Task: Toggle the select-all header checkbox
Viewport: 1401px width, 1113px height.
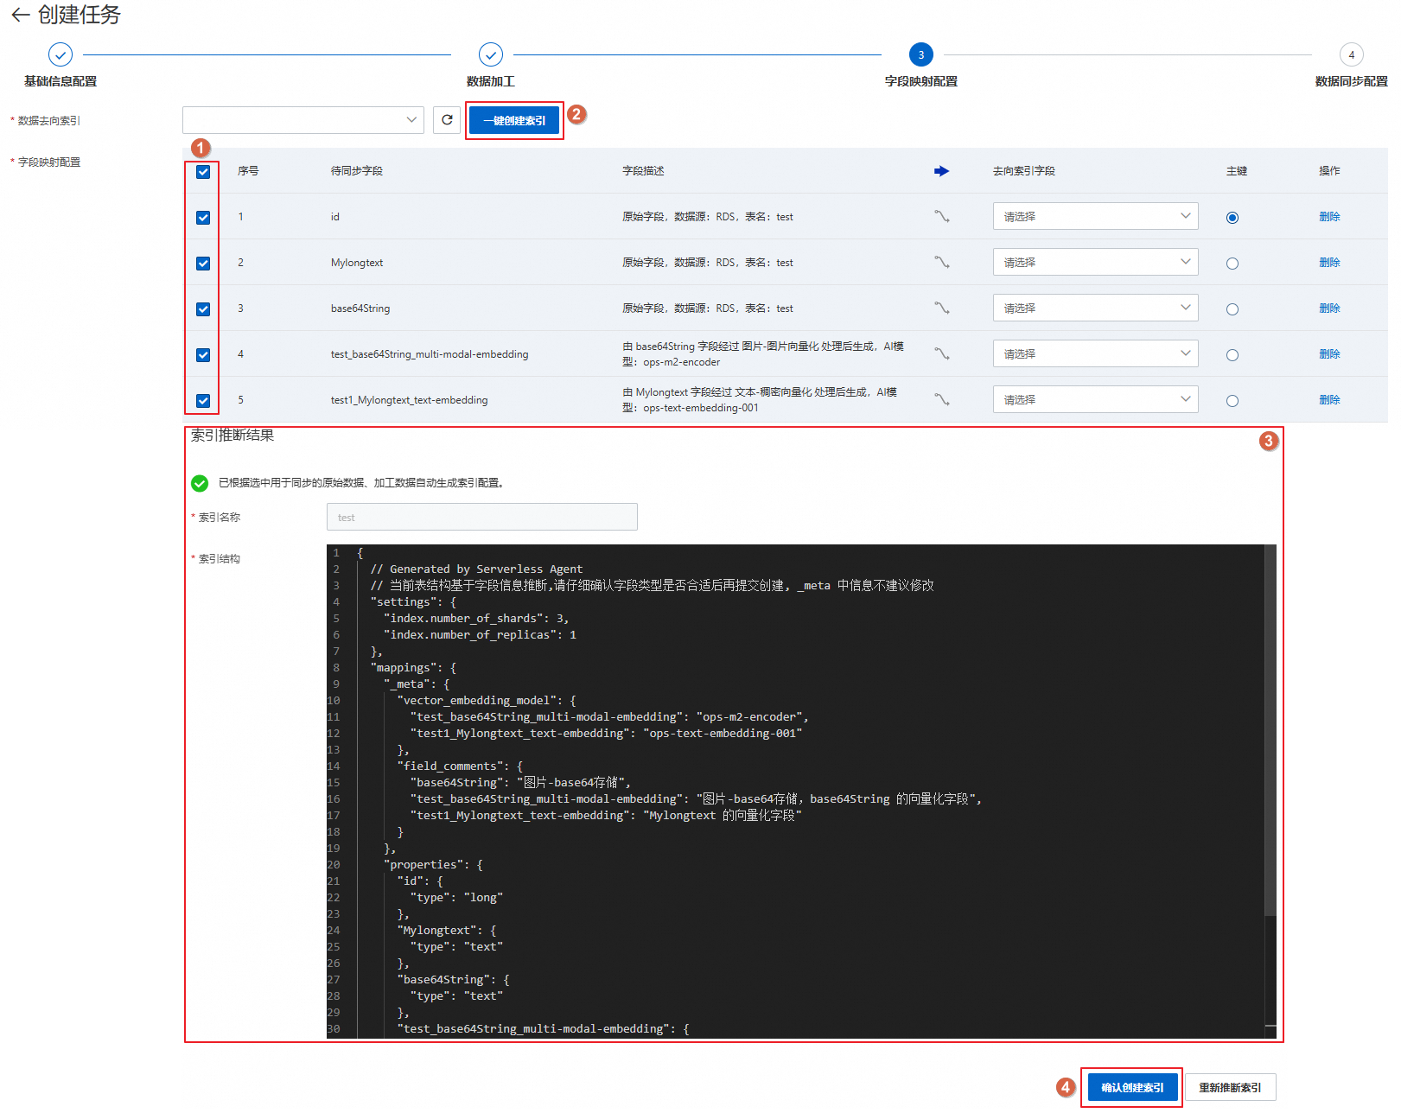Action: [x=203, y=172]
